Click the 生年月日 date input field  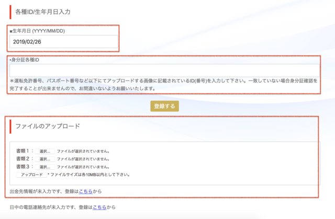point(63,41)
